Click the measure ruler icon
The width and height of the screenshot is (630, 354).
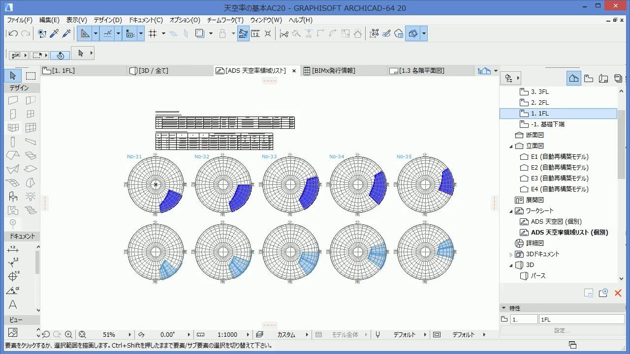pyautogui.click(x=255, y=33)
